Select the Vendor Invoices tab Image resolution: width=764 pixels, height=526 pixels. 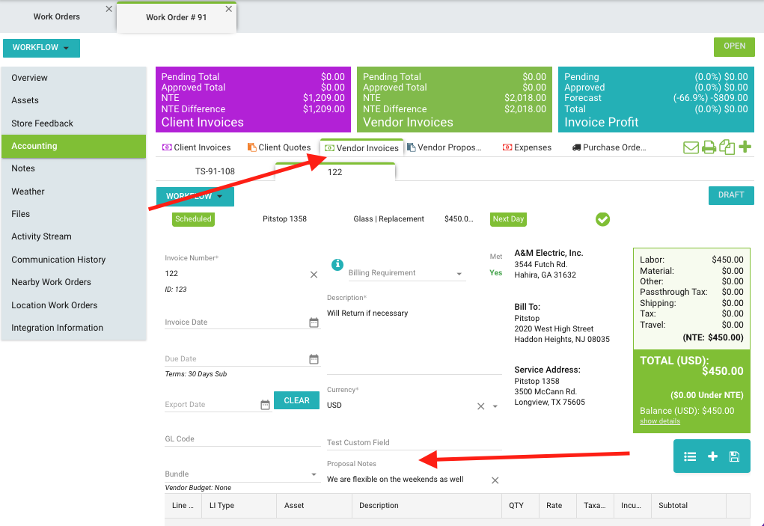pyautogui.click(x=361, y=147)
